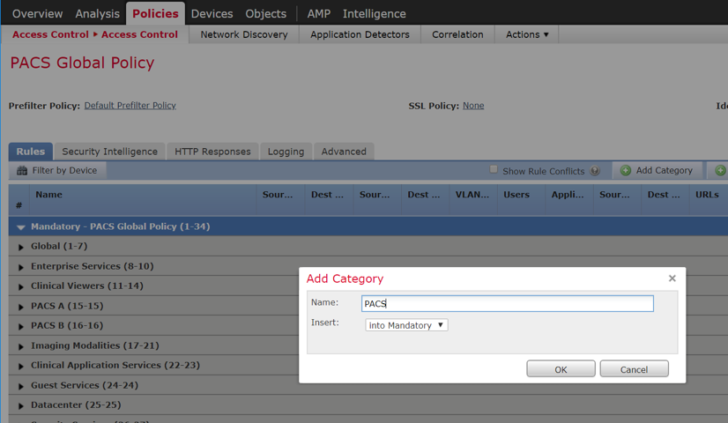Viewport: 728px width, 423px height.
Task: Open the Overview menu
Action: tap(37, 13)
